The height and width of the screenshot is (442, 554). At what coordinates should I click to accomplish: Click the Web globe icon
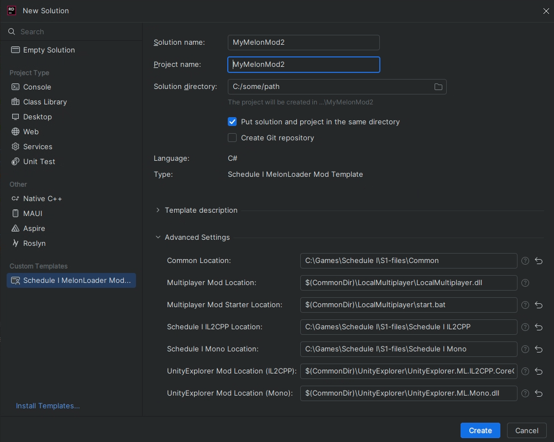15,131
